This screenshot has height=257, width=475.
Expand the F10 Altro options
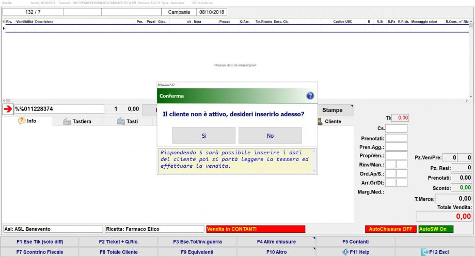click(276, 252)
